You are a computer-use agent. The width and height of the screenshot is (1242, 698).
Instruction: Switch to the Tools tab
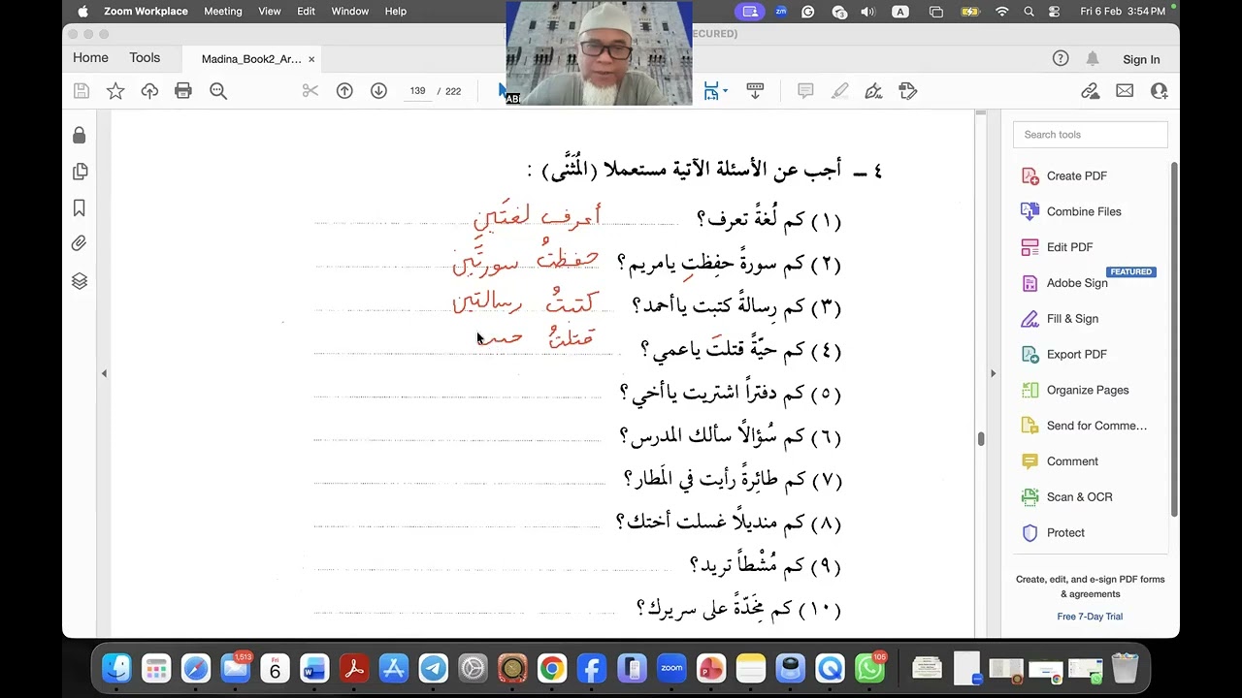pos(145,58)
